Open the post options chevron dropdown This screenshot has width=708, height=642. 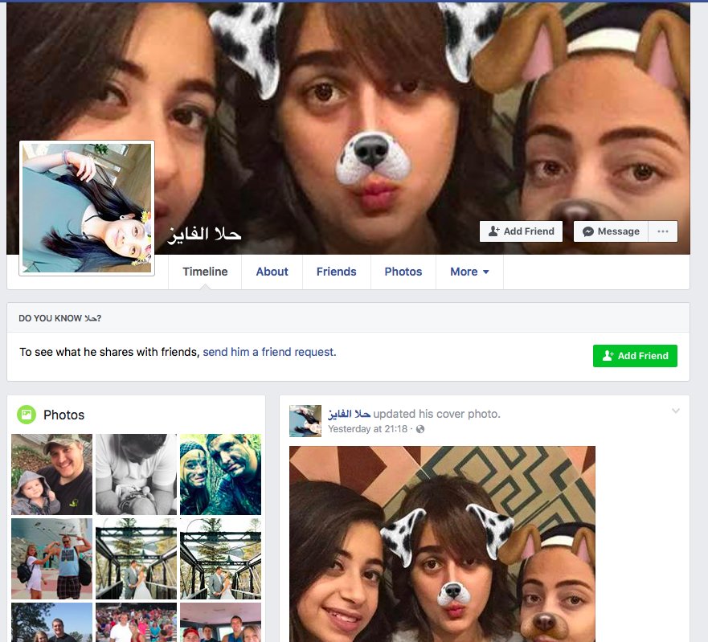pyautogui.click(x=676, y=411)
